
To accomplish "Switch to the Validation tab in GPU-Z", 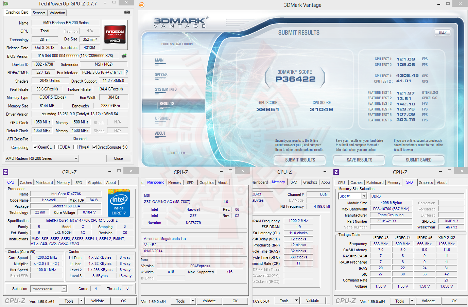I will (x=57, y=13).
